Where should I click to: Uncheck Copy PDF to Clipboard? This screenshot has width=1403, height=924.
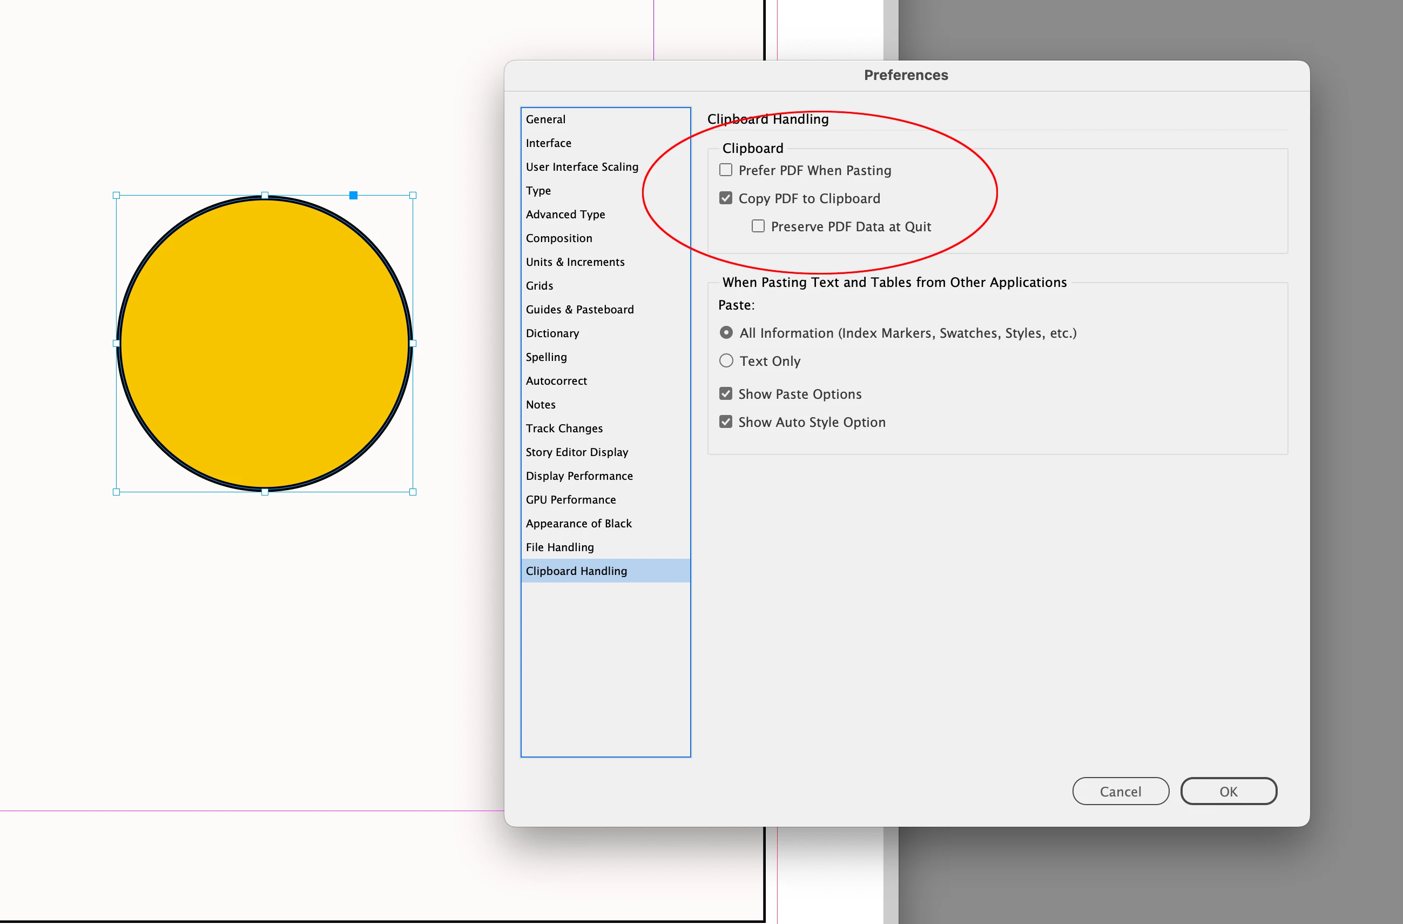[726, 198]
